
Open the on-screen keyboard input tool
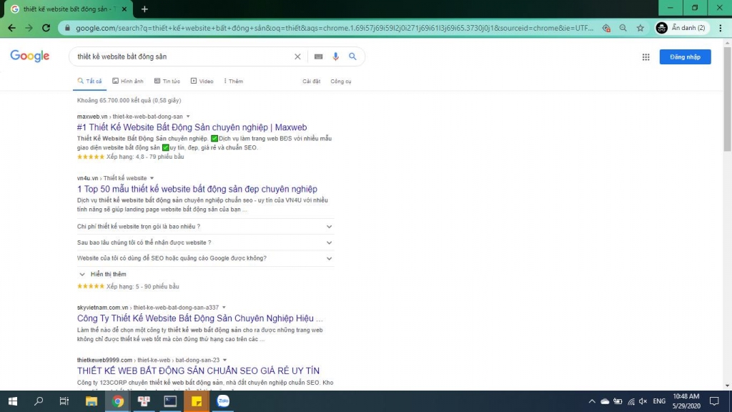pyautogui.click(x=318, y=57)
